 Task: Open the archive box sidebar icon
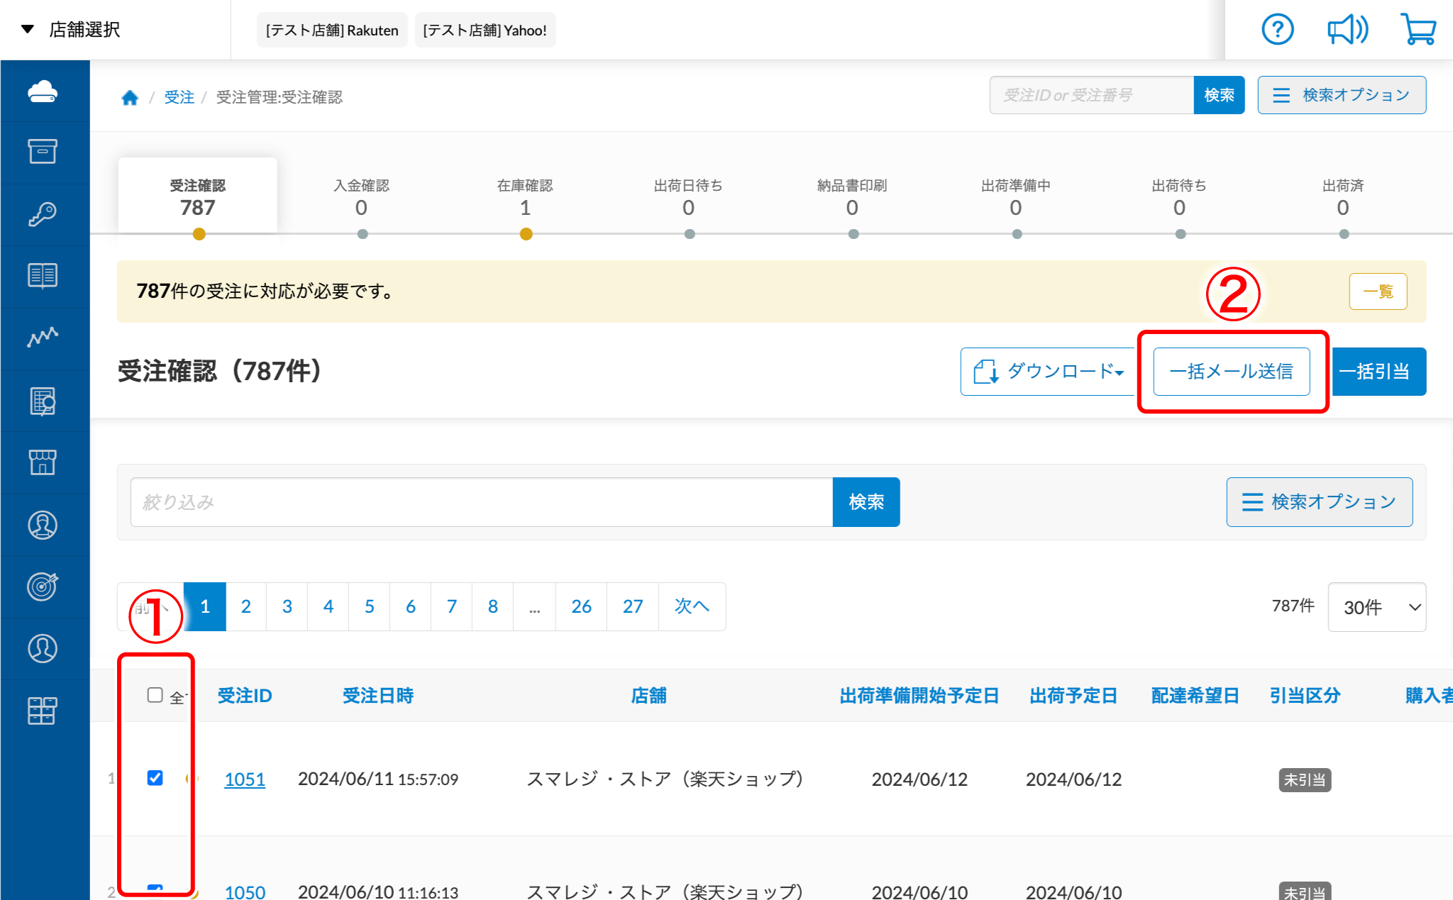click(x=43, y=151)
